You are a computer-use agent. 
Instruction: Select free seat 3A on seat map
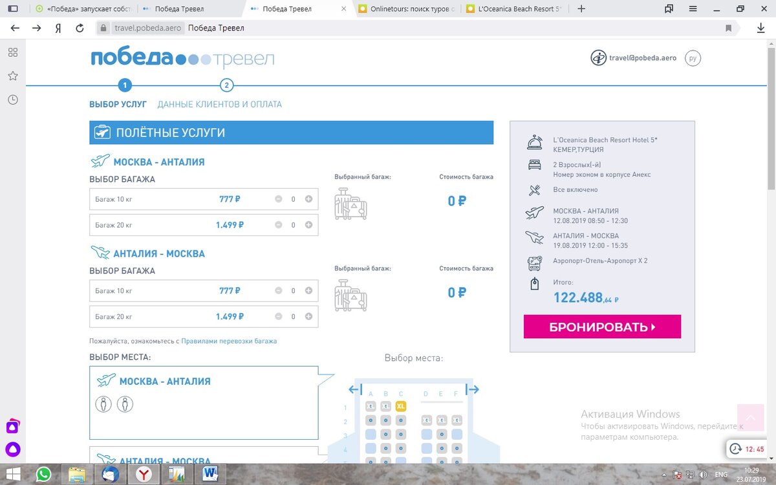pos(371,435)
